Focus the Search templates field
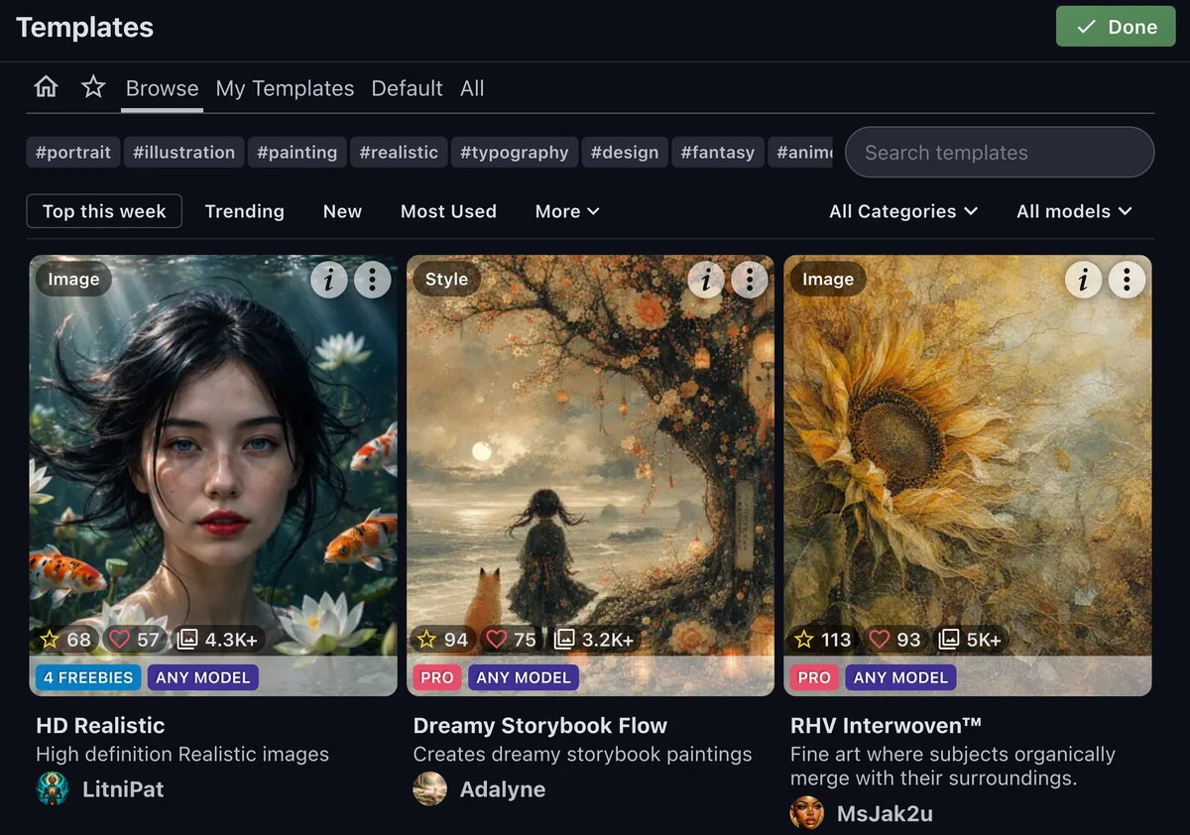The height and width of the screenshot is (835, 1190). pyautogui.click(x=1000, y=153)
